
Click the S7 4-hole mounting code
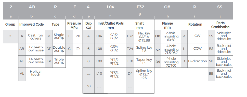coord(158,50)
